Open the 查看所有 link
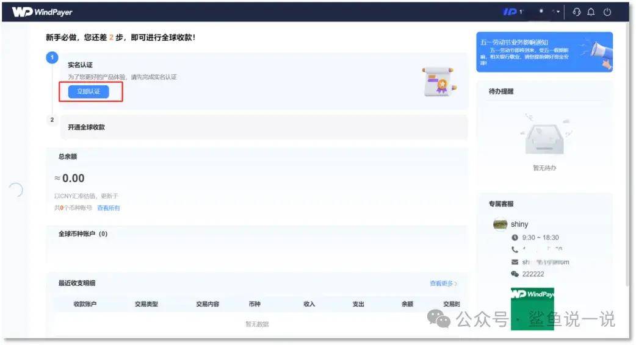The height and width of the screenshot is (345, 636). tap(109, 208)
